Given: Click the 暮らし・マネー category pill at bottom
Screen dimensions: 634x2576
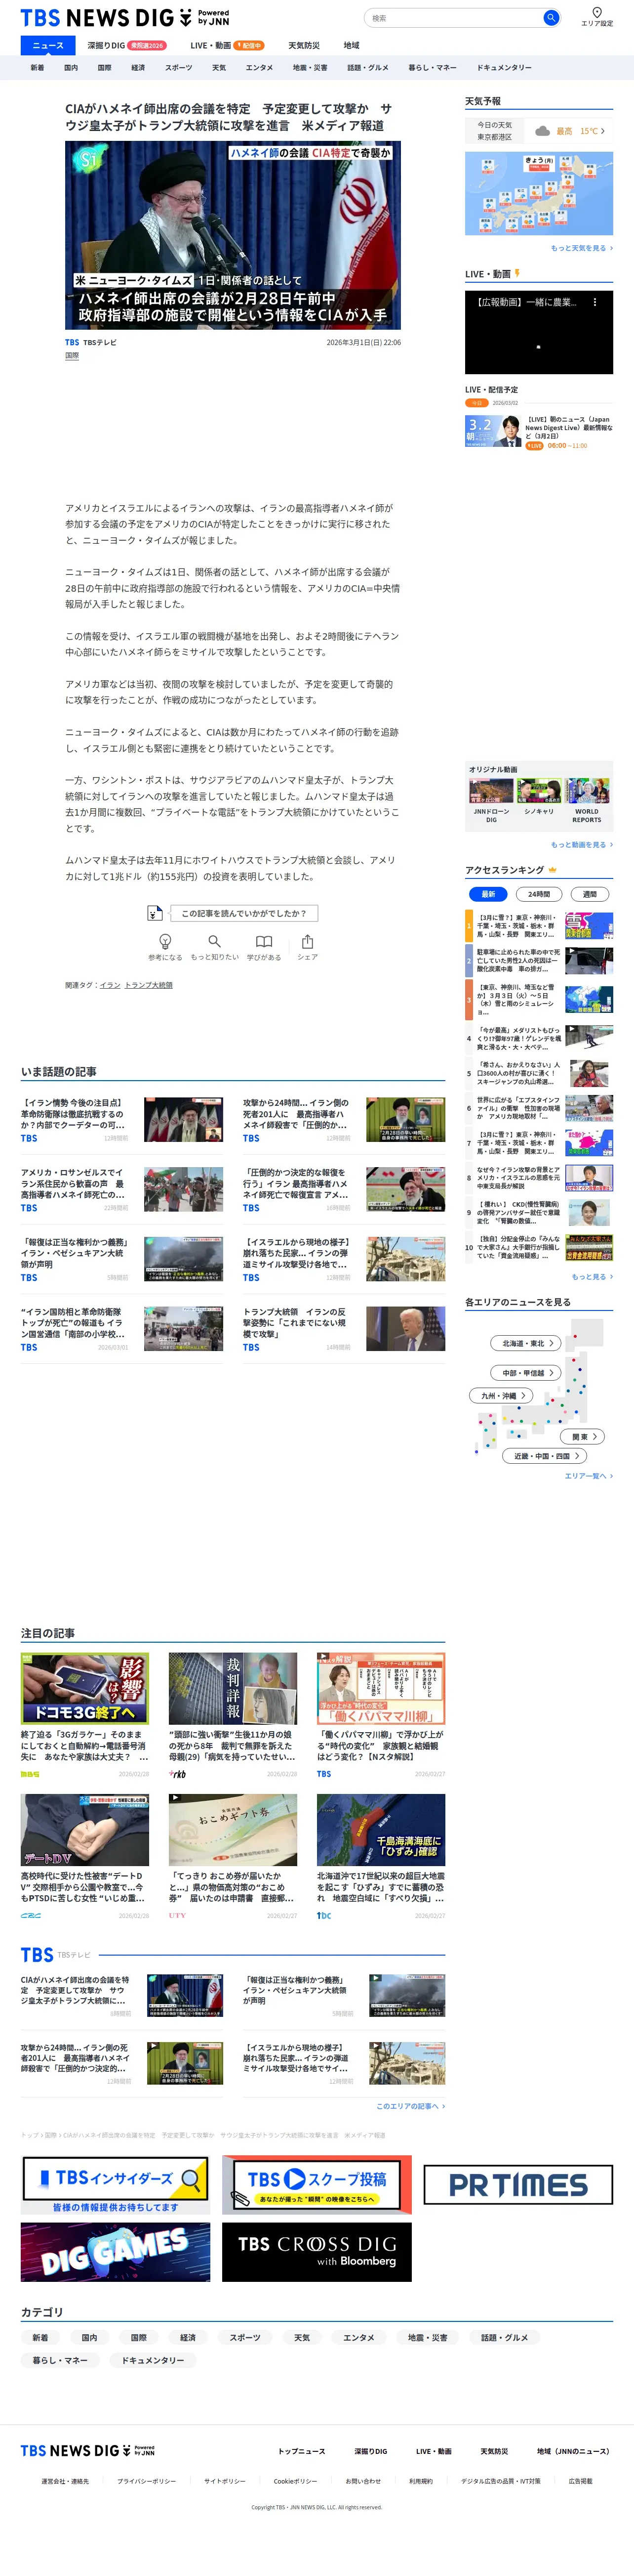Looking at the screenshot, I should tap(60, 2360).
